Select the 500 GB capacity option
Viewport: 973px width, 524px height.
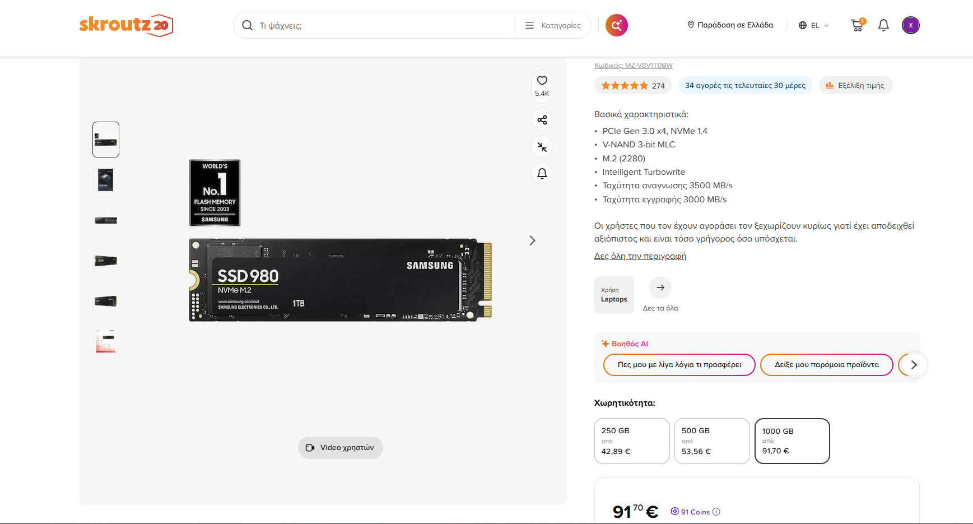click(x=712, y=441)
